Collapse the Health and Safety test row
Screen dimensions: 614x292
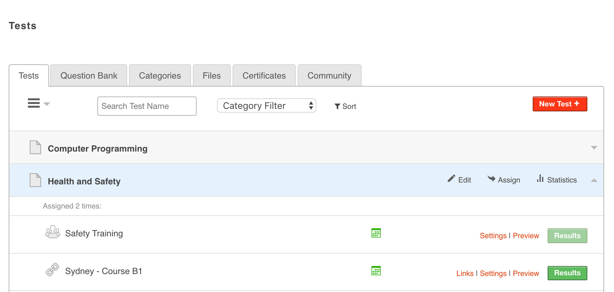point(594,180)
